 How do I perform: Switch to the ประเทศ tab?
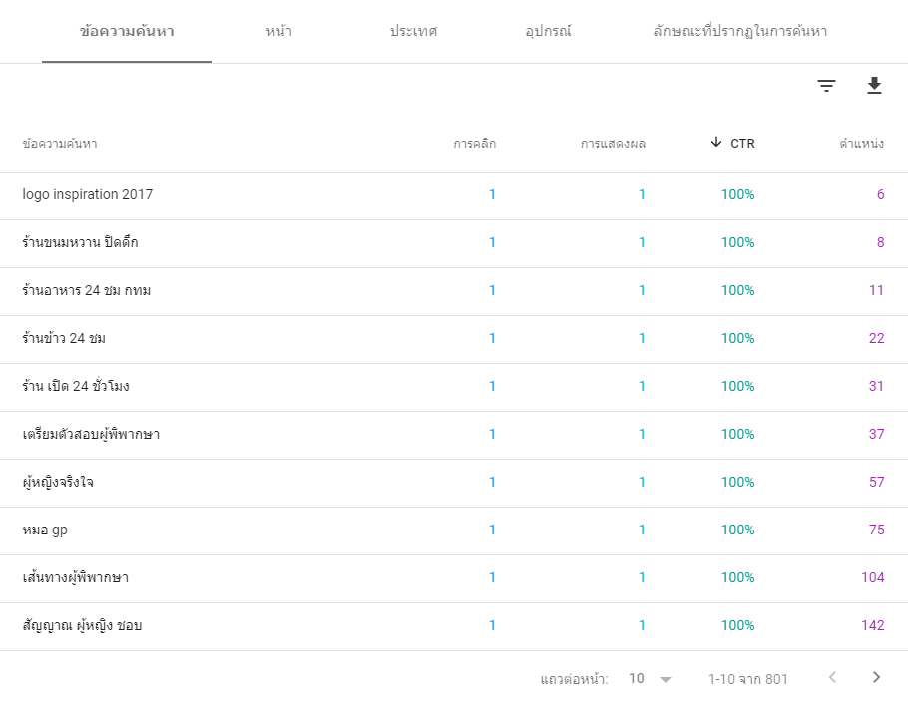click(x=413, y=31)
